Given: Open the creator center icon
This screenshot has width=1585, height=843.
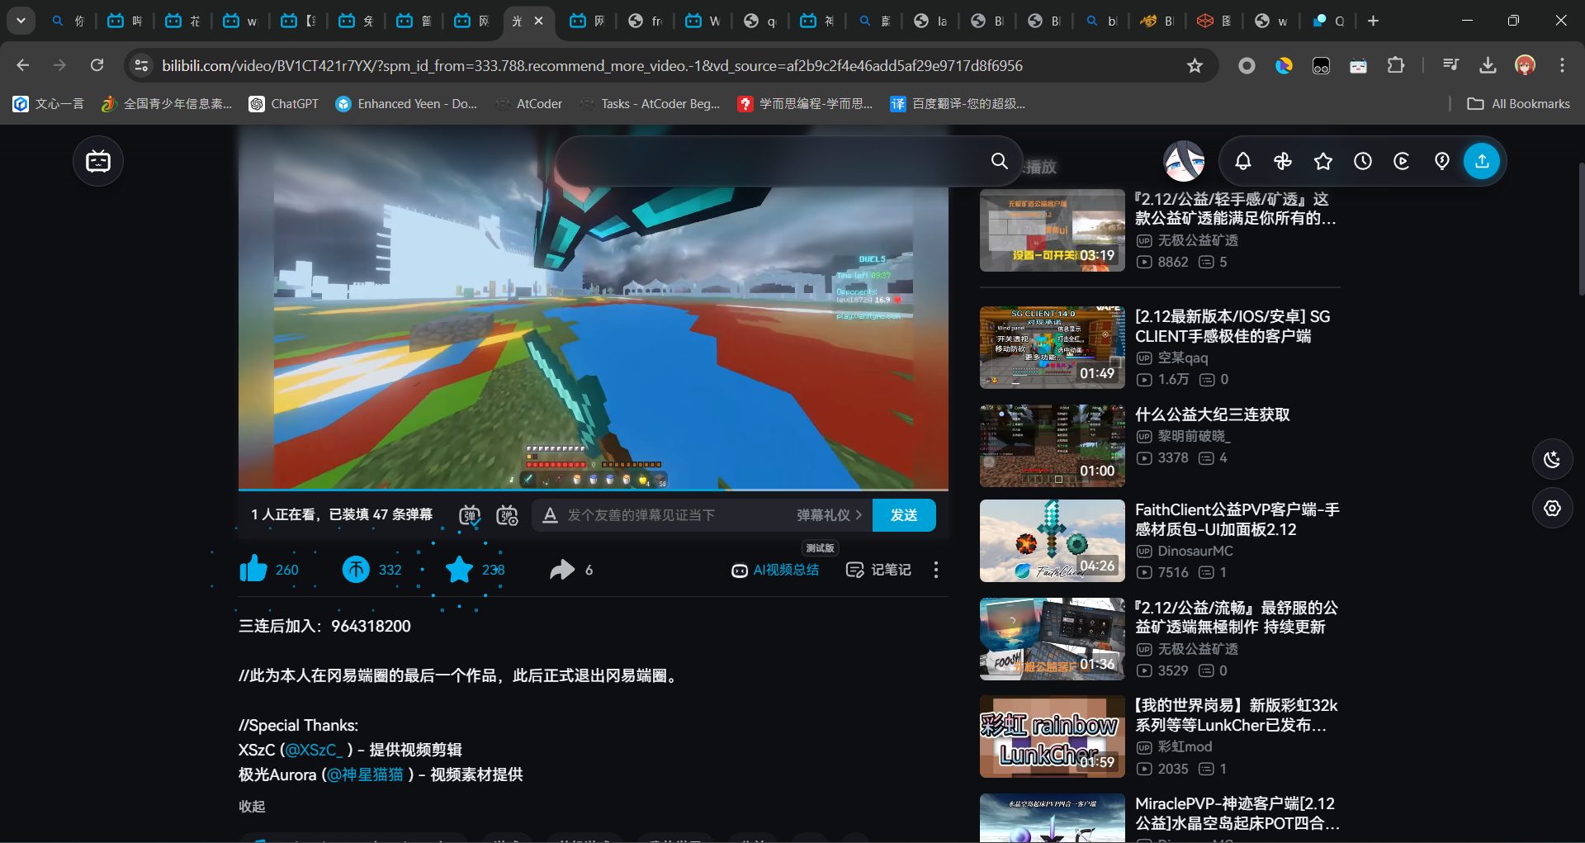Looking at the screenshot, I should (x=1402, y=161).
